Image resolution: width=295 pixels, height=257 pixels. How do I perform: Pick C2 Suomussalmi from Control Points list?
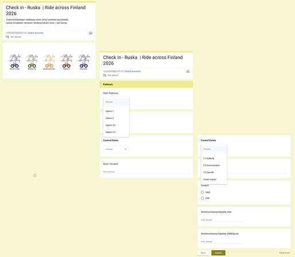tap(214, 165)
